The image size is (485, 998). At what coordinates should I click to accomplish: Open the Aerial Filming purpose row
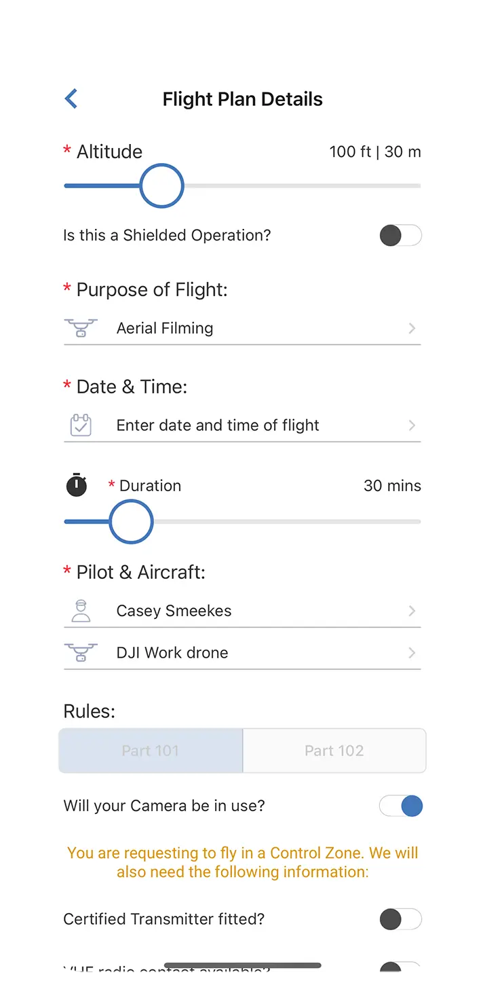click(203, 328)
